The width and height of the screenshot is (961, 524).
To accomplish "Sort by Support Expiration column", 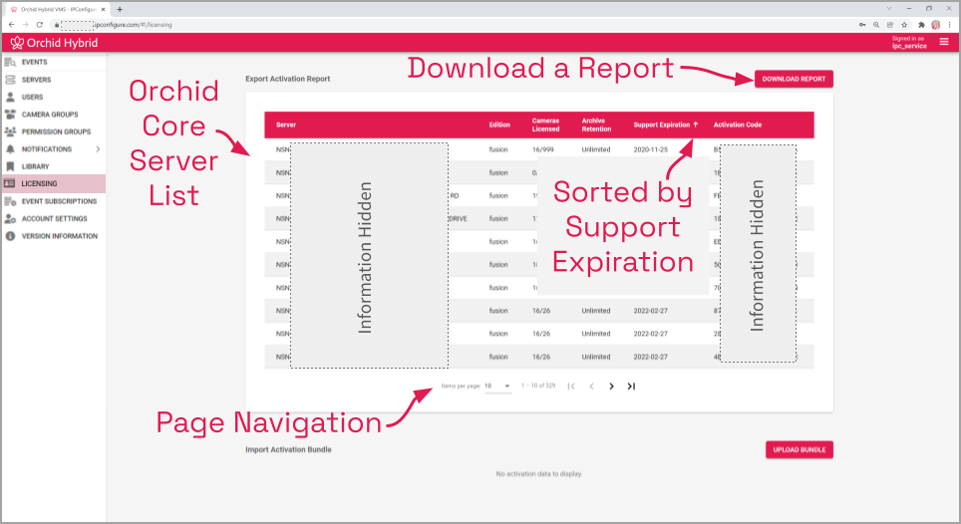I will (x=666, y=125).
